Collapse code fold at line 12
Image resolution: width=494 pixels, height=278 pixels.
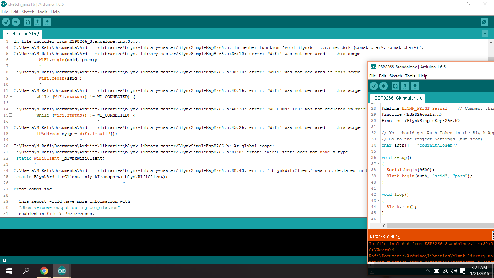(10, 97)
